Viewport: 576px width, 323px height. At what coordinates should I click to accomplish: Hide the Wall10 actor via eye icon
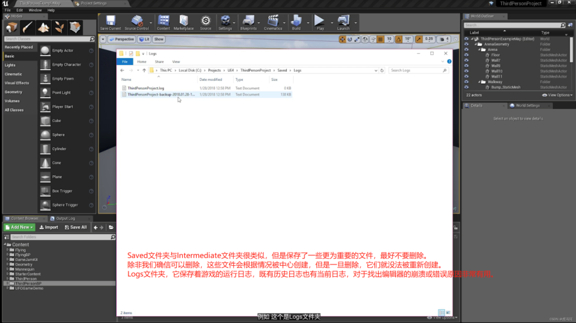466,71
